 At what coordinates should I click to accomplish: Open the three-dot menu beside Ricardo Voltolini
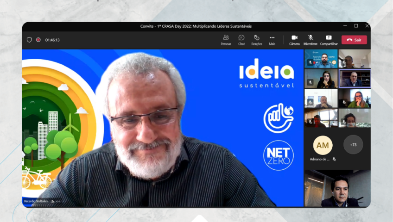[58, 201]
